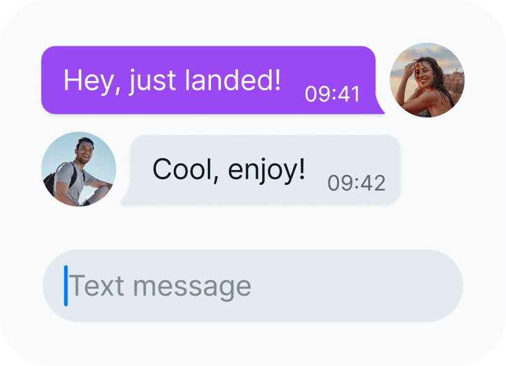Click the tail of the gray bubble
The width and height of the screenshot is (506, 366).
(x=126, y=195)
